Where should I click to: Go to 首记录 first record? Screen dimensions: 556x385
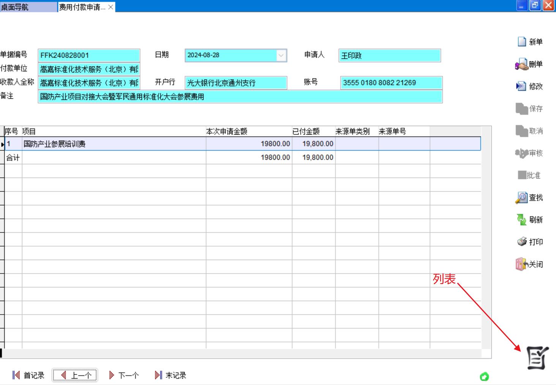point(28,375)
